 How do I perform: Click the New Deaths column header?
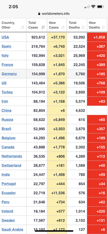97,25
